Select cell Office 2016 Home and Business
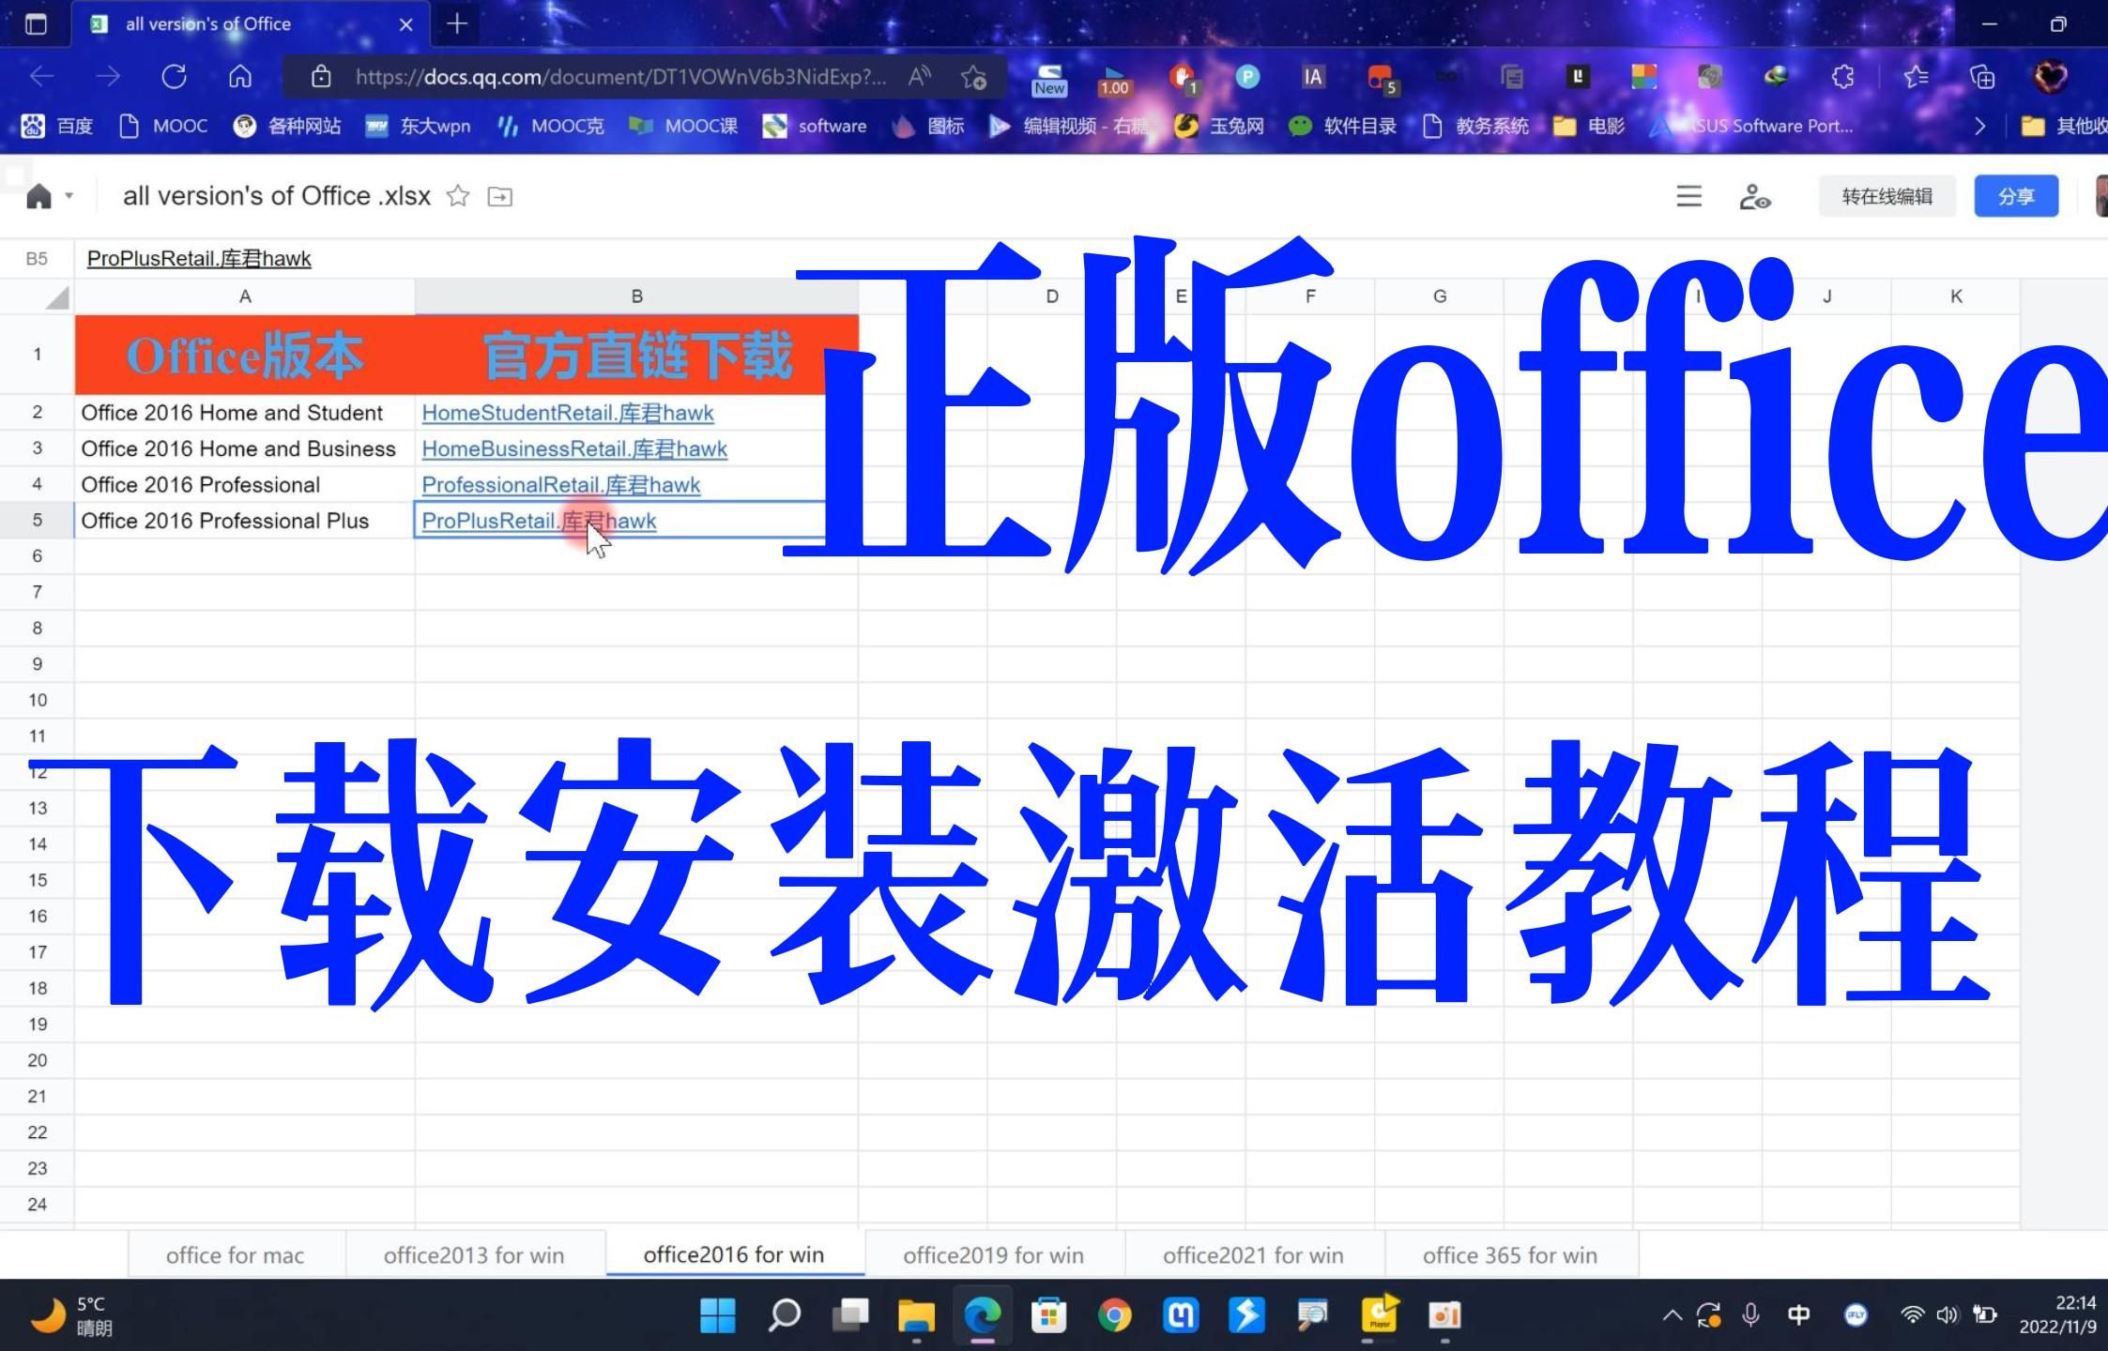 coord(245,448)
